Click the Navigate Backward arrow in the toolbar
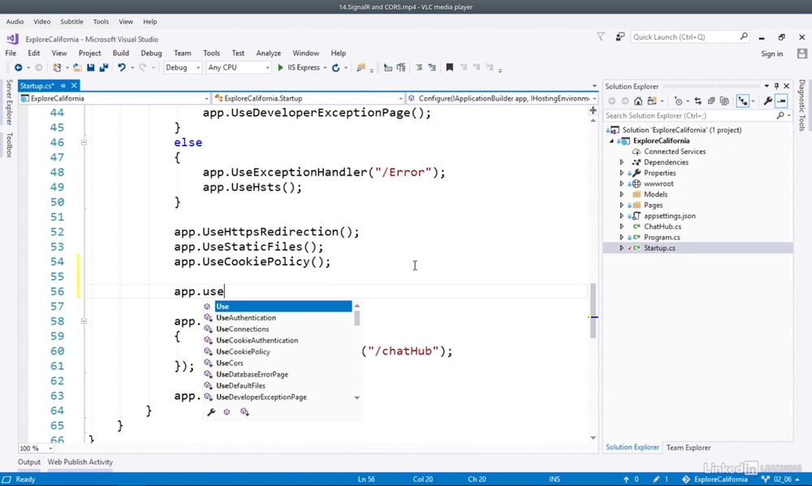The width and height of the screenshot is (812, 486). click(18, 68)
